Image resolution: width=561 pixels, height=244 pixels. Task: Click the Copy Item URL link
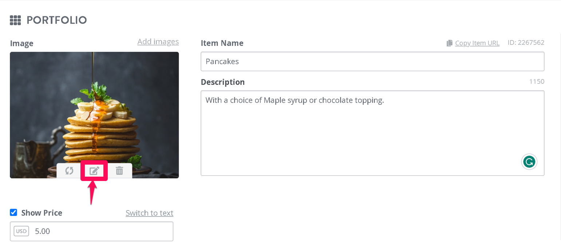tap(477, 43)
